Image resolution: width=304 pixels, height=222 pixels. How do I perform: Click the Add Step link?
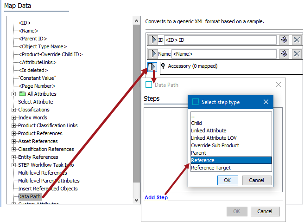(156, 197)
